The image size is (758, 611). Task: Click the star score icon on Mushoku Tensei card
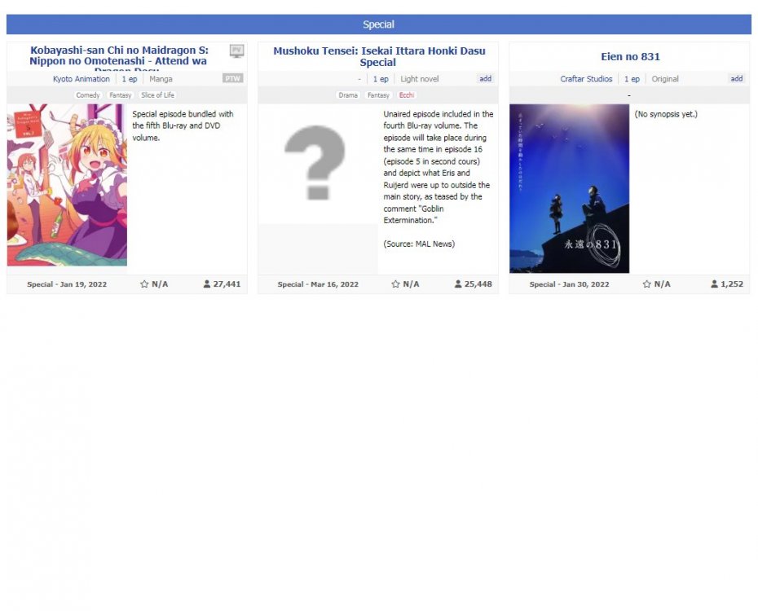(395, 284)
